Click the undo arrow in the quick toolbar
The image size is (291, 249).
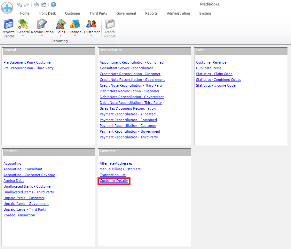tap(20, 5)
